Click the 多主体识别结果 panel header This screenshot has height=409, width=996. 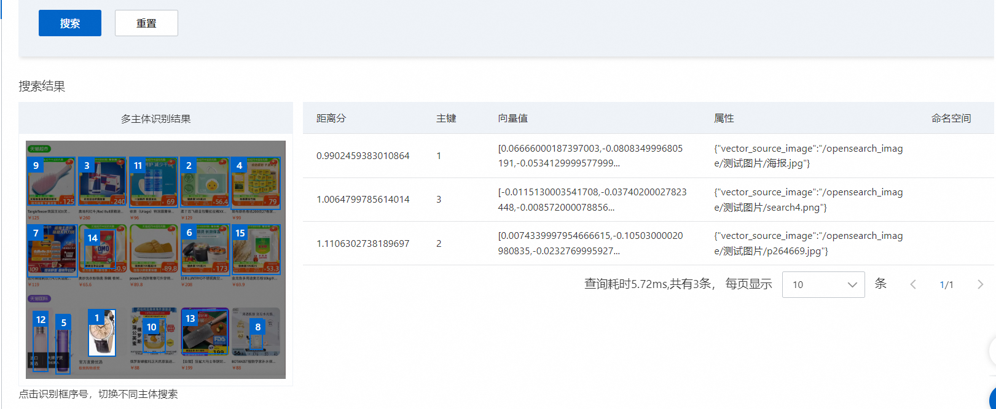point(155,119)
